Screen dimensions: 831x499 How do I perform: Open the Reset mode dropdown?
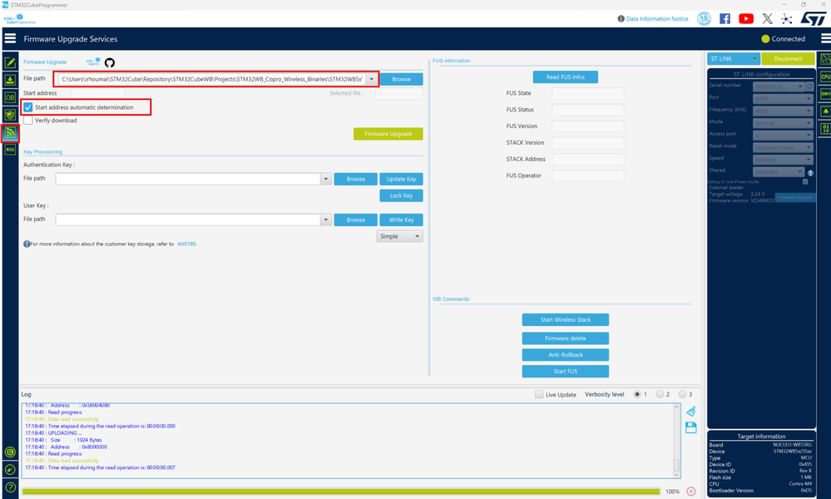coord(783,147)
